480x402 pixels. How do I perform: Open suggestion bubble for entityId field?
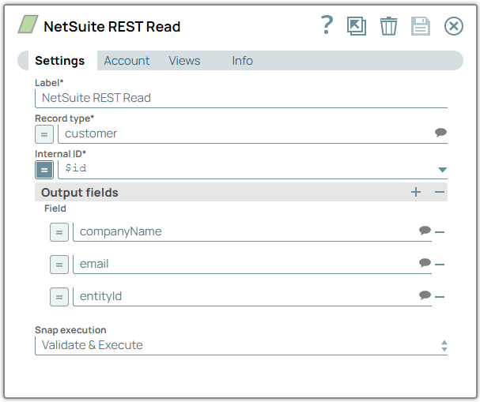coord(425,295)
